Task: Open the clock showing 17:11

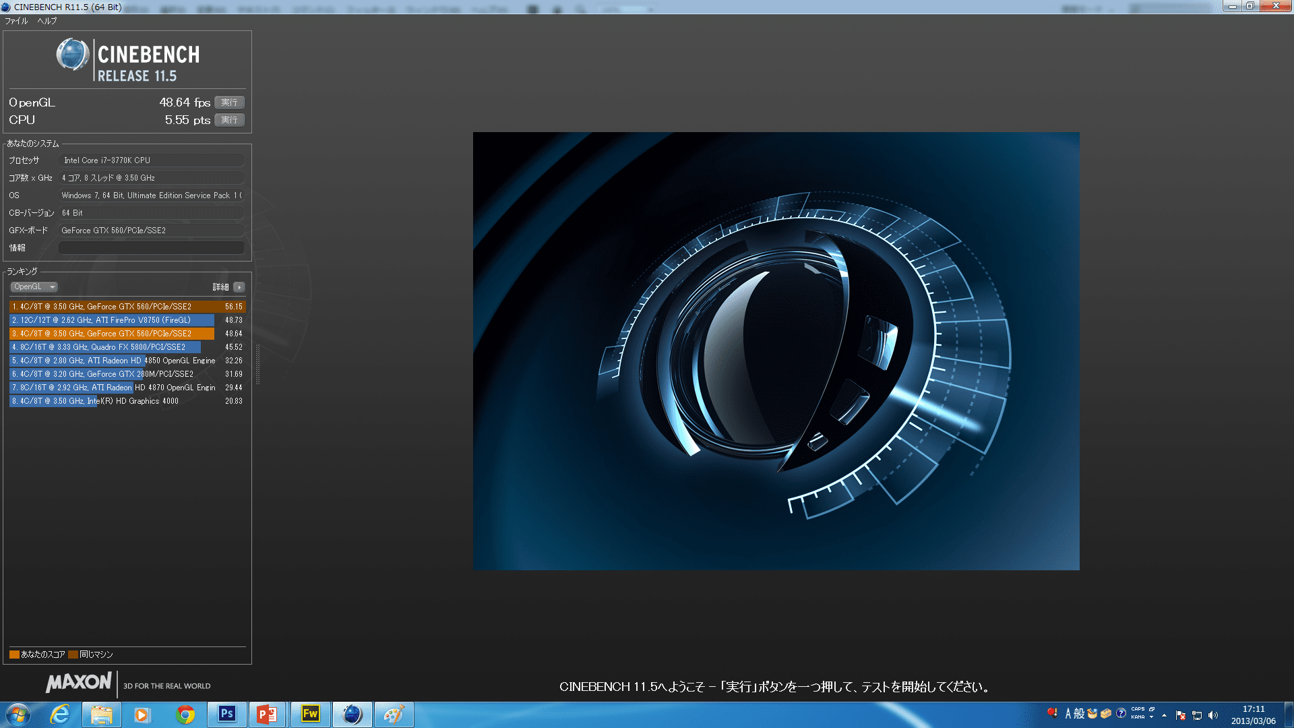Action: pos(1254,715)
